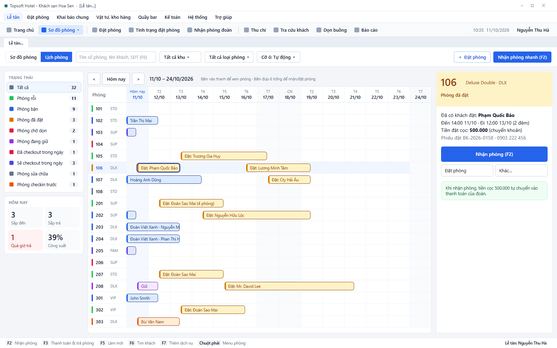
Task: Select the Đặt: Mr. David Lee booking bar
Action: click(x=289, y=286)
